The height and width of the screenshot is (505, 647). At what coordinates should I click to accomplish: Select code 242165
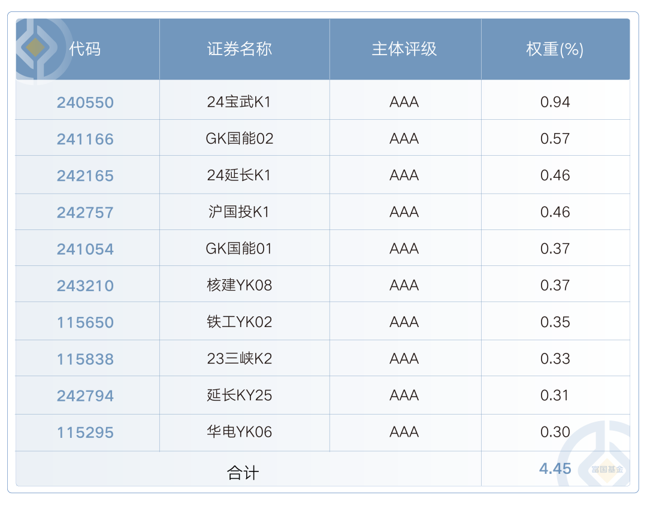click(x=85, y=176)
